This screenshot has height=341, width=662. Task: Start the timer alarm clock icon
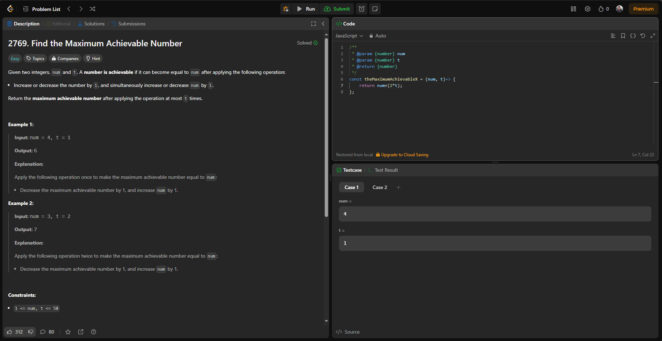pyautogui.click(x=361, y=9)
